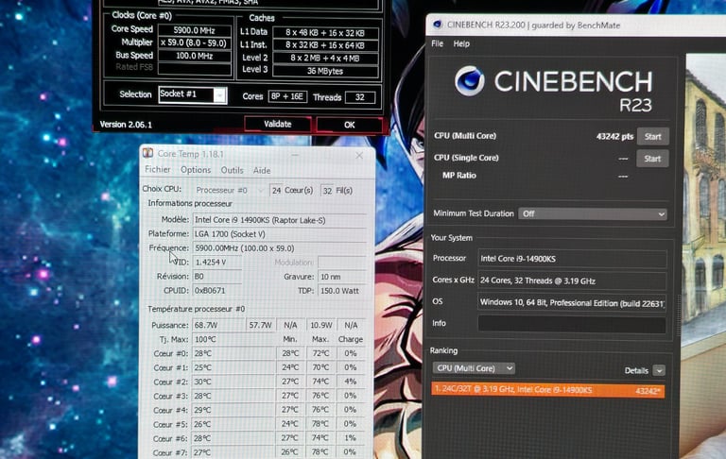Click the Level 3 36 MBytes value
The height and width of the screenshot is (459, 726).
(x=325, y=71)
